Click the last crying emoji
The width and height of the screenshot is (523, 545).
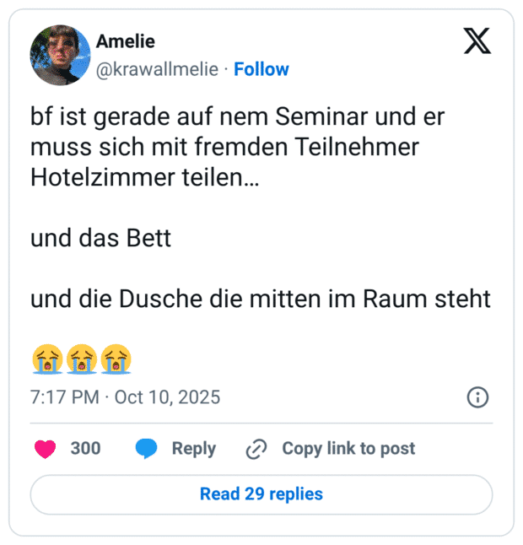[x=116, y=359]
